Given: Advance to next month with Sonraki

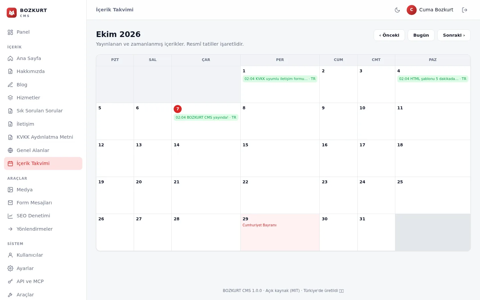Looking at the screenshot, I should click(454, 35).
